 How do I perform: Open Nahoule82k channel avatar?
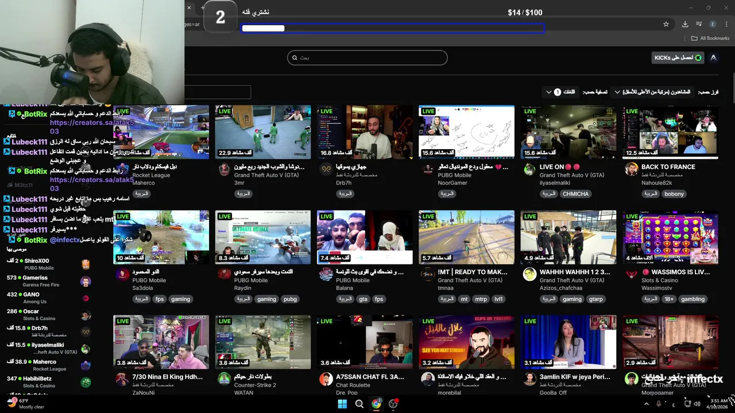(x=631, y=169)
